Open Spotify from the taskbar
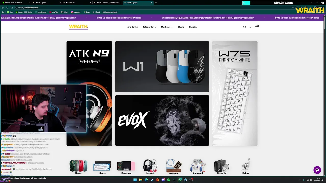The width and height of the screenshot is (326, 183). click(169, 180)
